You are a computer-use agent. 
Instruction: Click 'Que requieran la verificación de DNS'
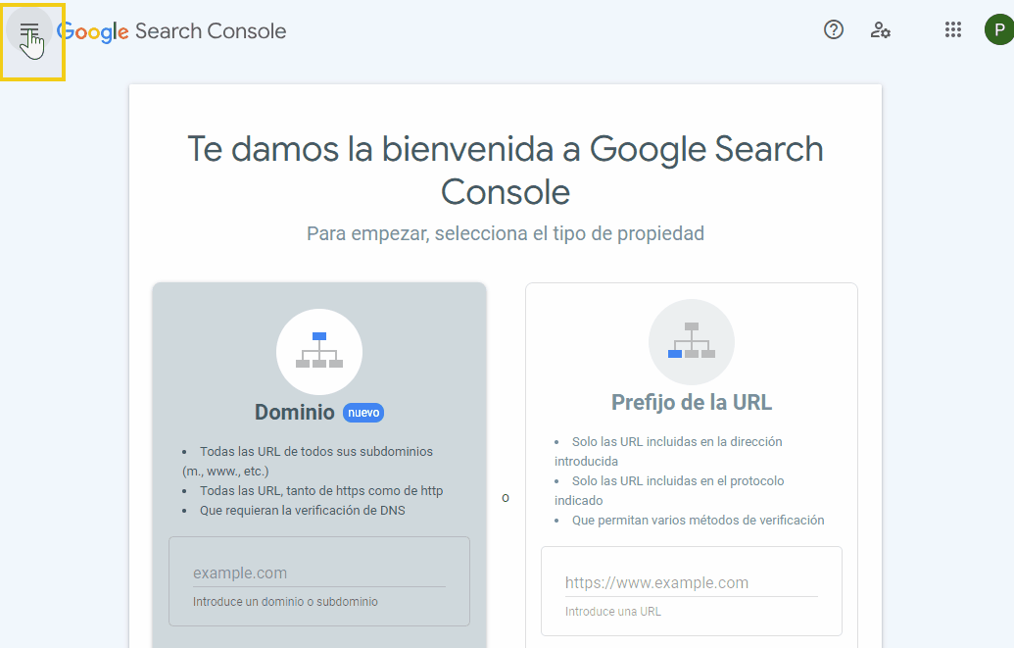click(302, 510)
